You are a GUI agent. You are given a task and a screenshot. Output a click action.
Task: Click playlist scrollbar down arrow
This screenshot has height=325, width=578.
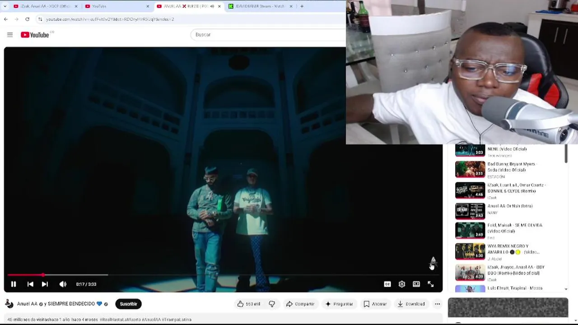pos(566,289)
